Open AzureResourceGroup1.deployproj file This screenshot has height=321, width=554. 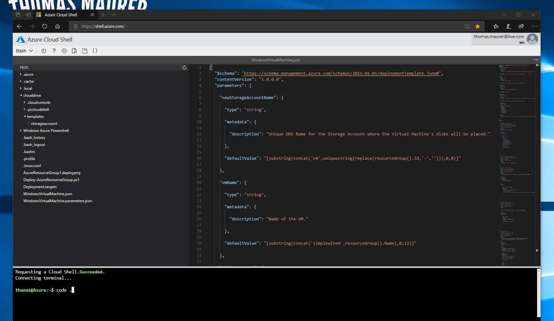click(x=52, y=173)
